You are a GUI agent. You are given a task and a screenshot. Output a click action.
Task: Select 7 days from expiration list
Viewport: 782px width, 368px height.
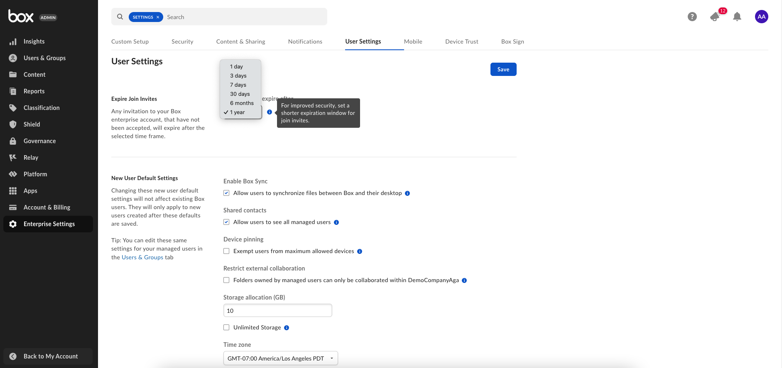[238, 85]
